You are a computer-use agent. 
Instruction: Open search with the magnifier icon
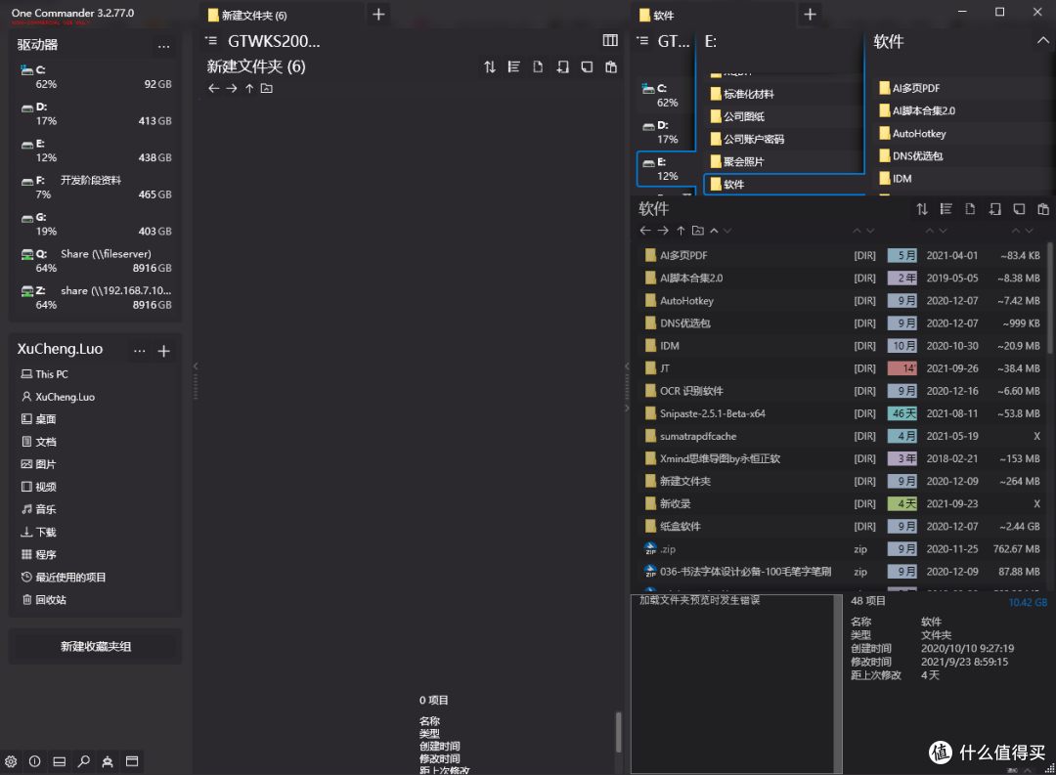(x=83, y=761)
